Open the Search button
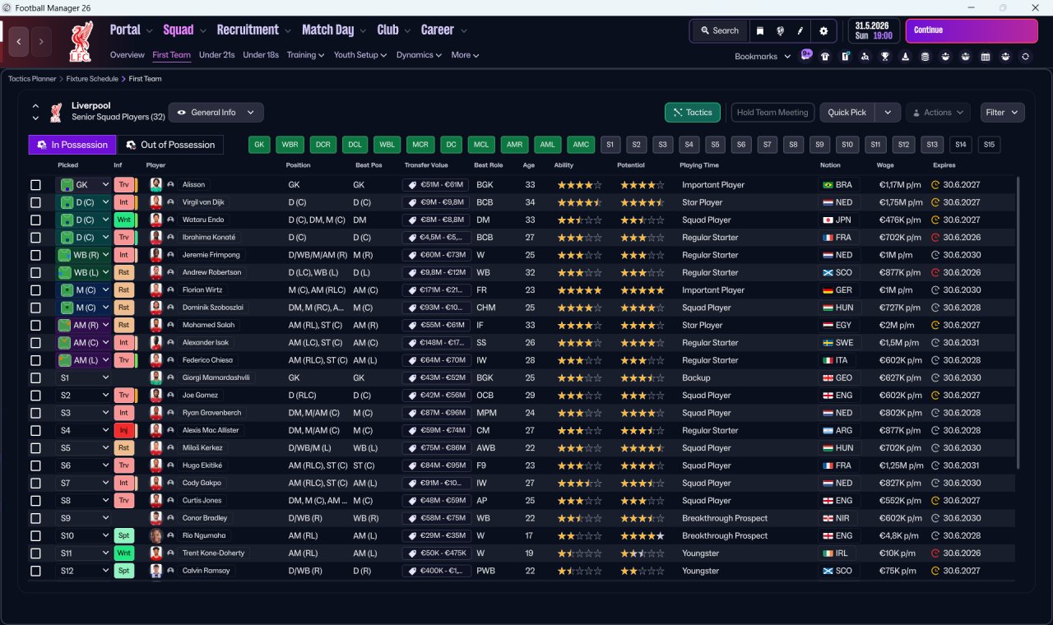Image resolution: width=1053 pixels, height=625 pixels. tap(720, 30)
